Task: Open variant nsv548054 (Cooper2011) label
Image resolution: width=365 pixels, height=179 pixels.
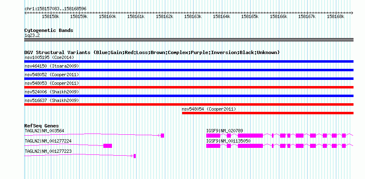Action: [x=209, y=109]
